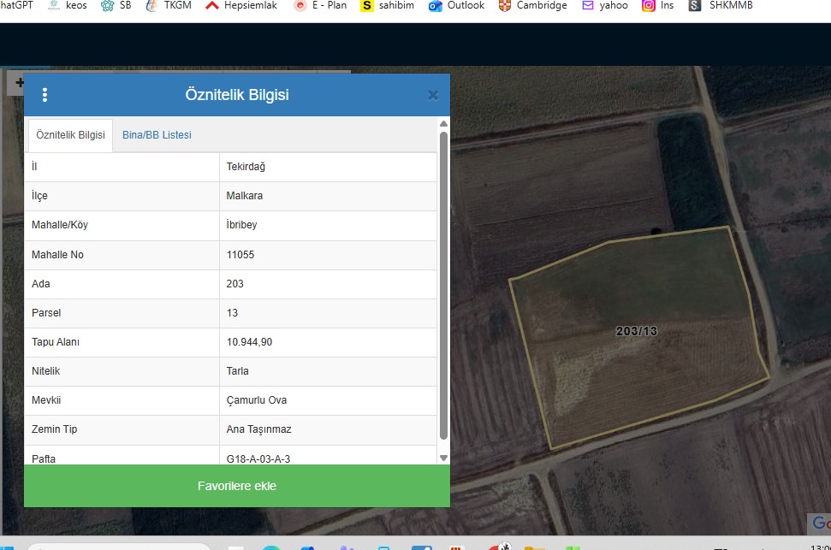Open the Cambridge bookmark
Viewport: 831px width, 550px height.
pos(532,5)
